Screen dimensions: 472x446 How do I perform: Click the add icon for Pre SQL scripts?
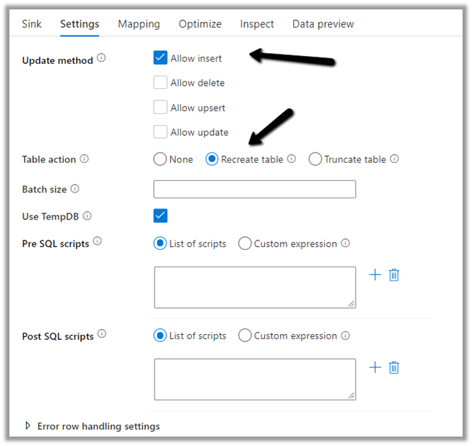375,275
